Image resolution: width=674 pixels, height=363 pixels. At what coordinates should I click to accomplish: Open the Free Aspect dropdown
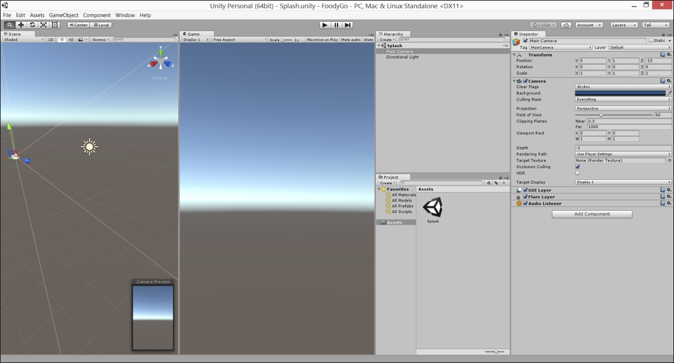point(239,39)
